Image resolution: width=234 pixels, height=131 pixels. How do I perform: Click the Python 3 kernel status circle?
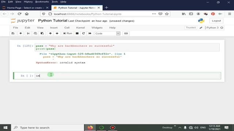[222, 28]
